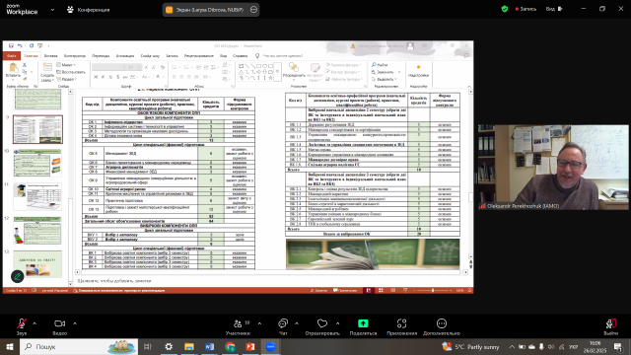This screenshot has height=355, width=631.
Task: Expand the Zoom Workplace dropdown arrow
Action: point(52,10)
